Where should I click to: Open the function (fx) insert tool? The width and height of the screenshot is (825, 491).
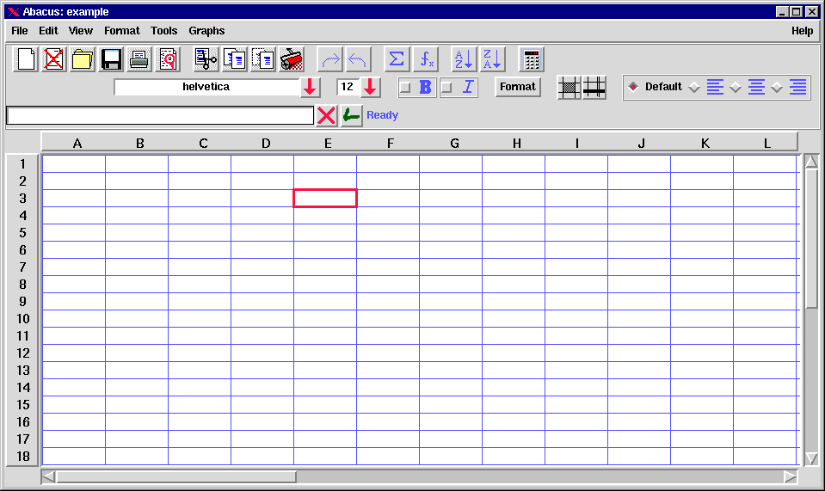(426, 59)
